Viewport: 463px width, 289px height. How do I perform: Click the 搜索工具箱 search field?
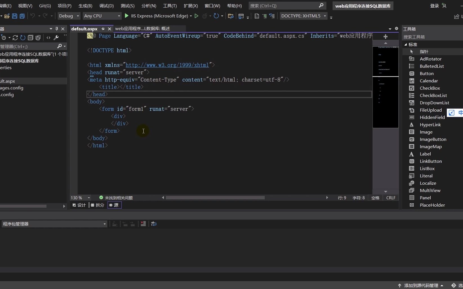coord(432,37)
